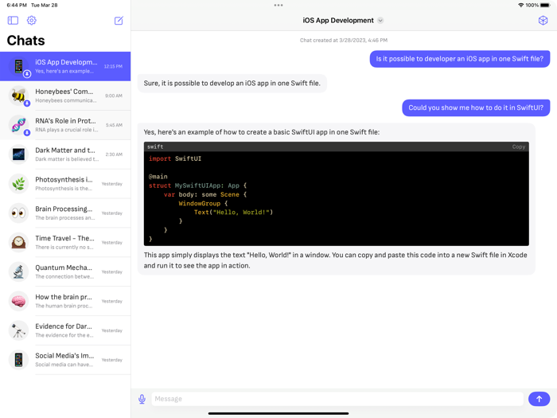
Task: Open the How the brain pr... chat
Action: click(65, 301)
